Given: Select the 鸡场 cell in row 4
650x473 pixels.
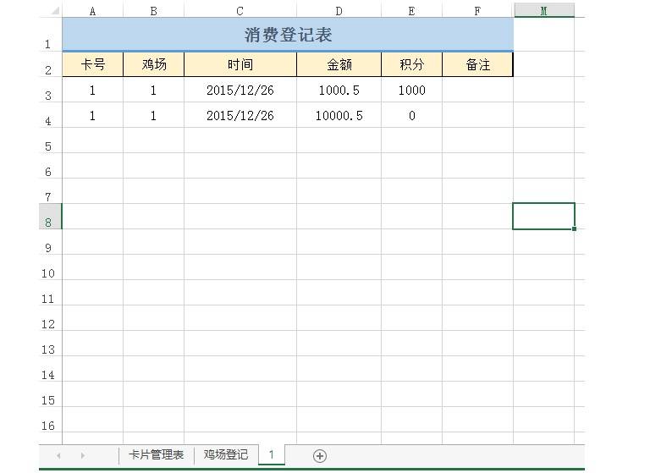Looking at the screenshot, I should point(153,115).
